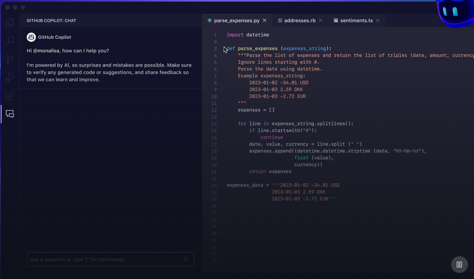Click line number 22 in the gutter
Screen dimensions: 474x279
[x=214, y=178]
